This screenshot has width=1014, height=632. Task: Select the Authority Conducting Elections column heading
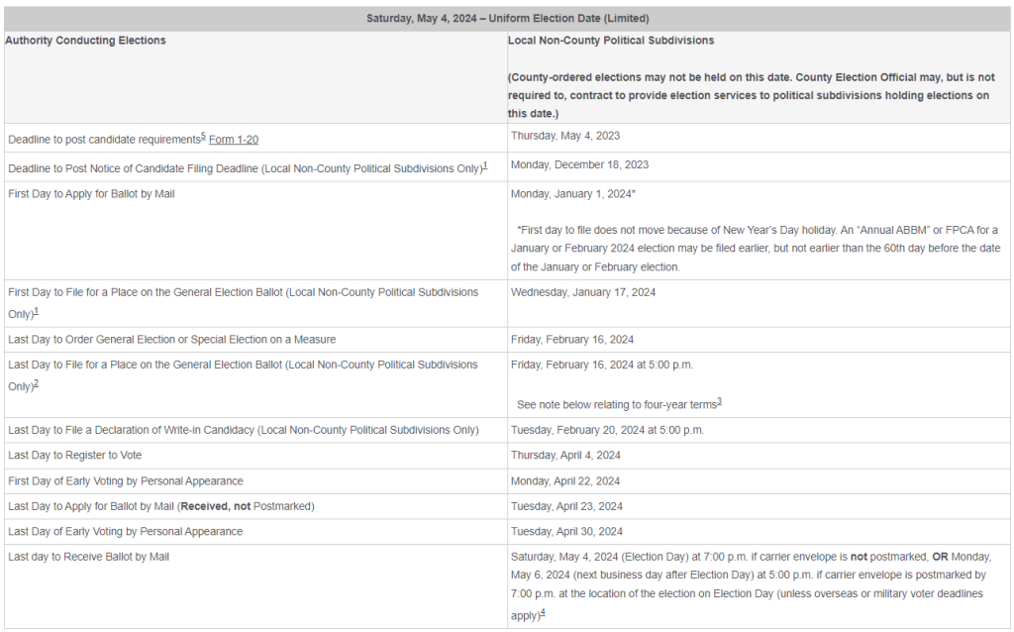click(86, 41)
